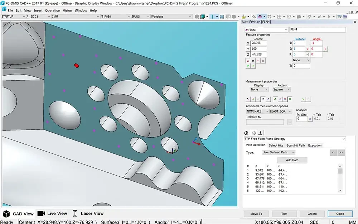Open the Operation menu
Image resolution: width=358 pixels, height=224 pixels.
tap(52, 10)
